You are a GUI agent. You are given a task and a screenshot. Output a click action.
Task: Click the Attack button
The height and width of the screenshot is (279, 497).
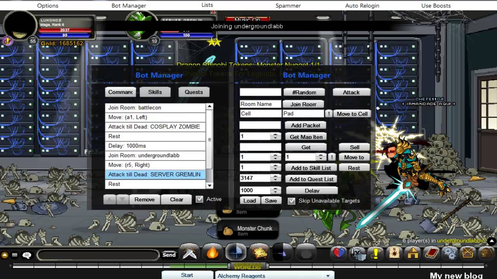coord(351,92)
